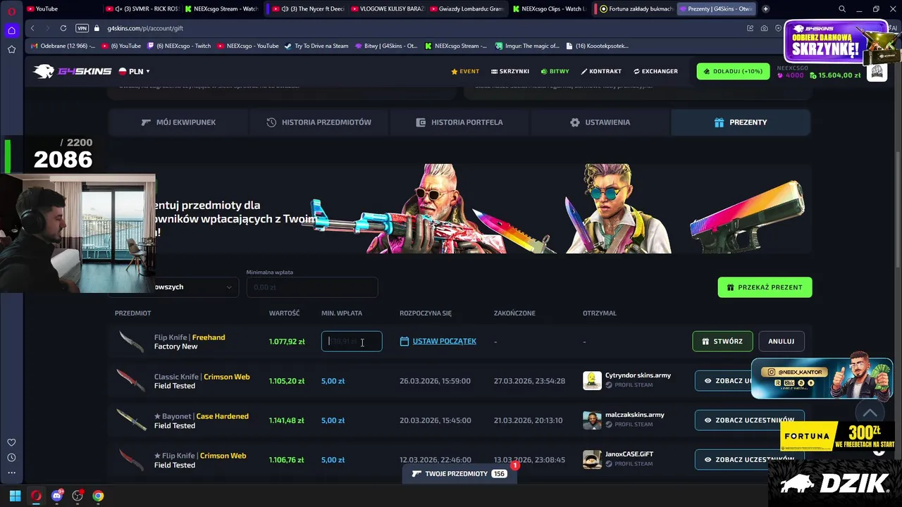Reload the page with the refresh icon
Viewport: 902px width, 507px height.
tap(63, 28)
